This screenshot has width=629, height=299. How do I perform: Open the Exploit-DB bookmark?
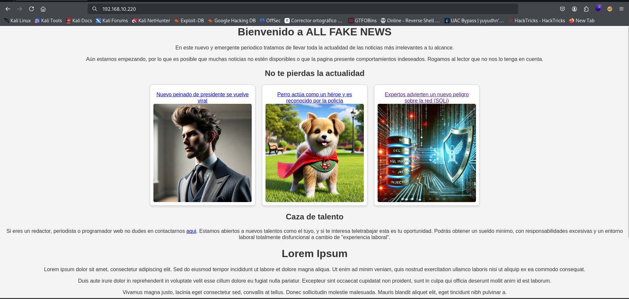click(189, 21)
